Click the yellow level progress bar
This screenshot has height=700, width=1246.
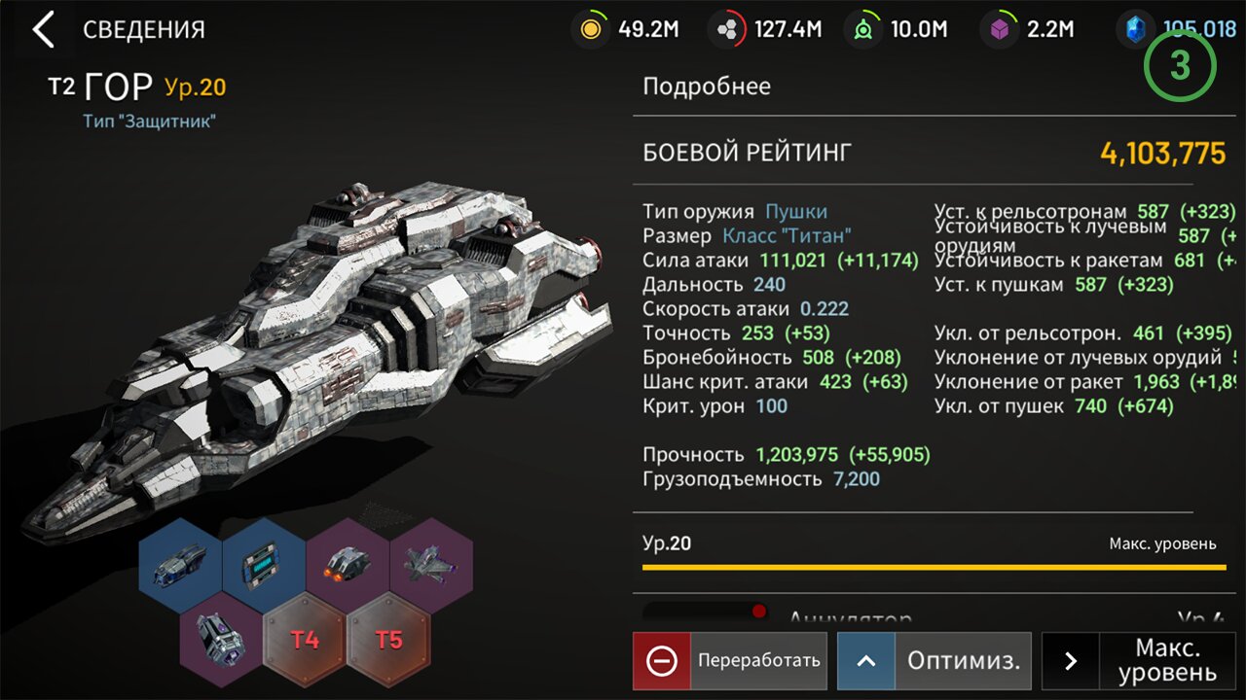(x=934, y=567)
